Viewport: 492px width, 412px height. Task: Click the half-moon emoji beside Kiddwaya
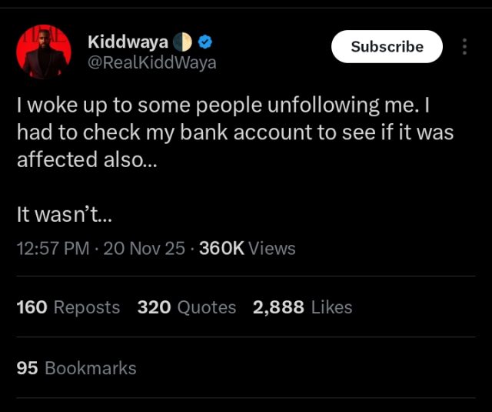[182, 42]
